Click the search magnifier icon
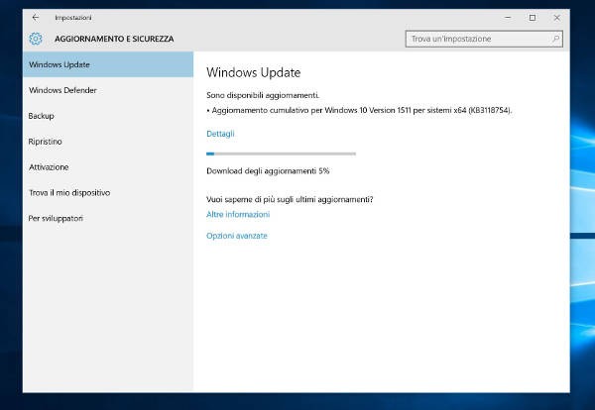 (556, 39)
